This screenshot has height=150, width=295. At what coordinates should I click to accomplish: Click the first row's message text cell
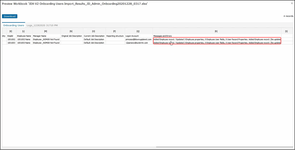point(216,39)
